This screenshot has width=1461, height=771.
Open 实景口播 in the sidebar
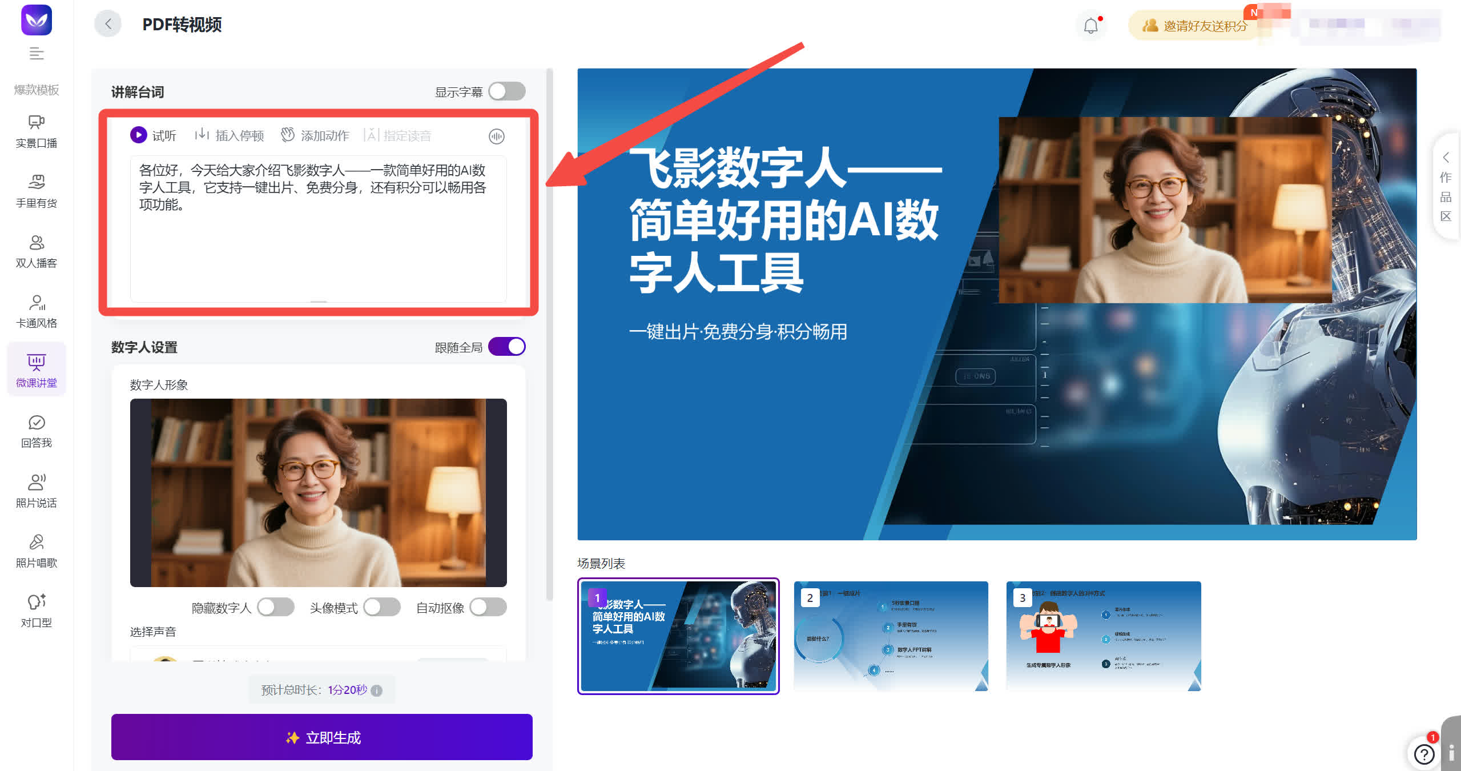(x=37, y=132)
